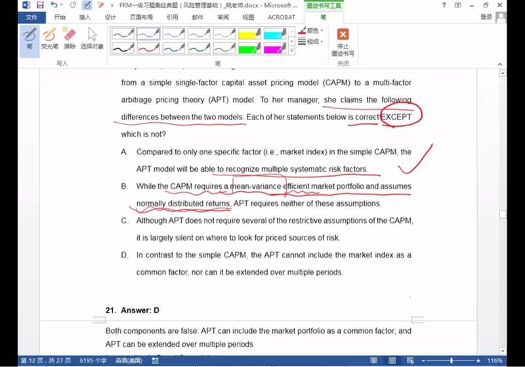525x367 pixels.
Task: Click the Undo arrow in the quick access toolbar
Action: coord(54,5)
